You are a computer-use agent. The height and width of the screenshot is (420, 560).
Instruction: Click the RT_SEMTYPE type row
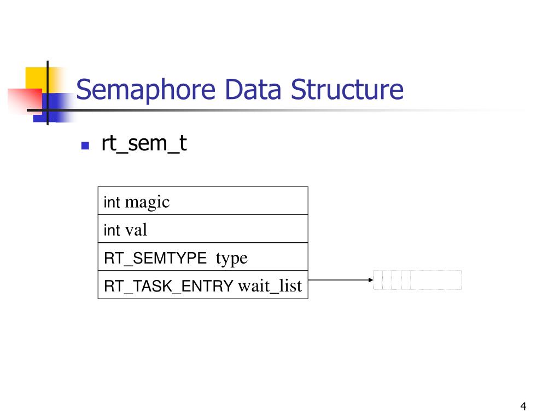point(203,257)
